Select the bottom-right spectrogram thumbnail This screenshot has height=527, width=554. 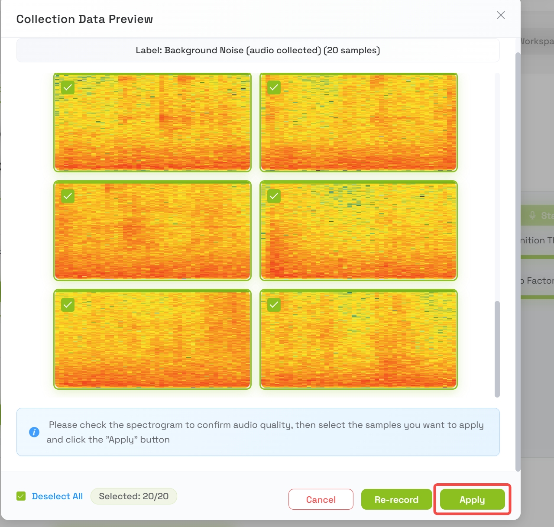[359, 339]
